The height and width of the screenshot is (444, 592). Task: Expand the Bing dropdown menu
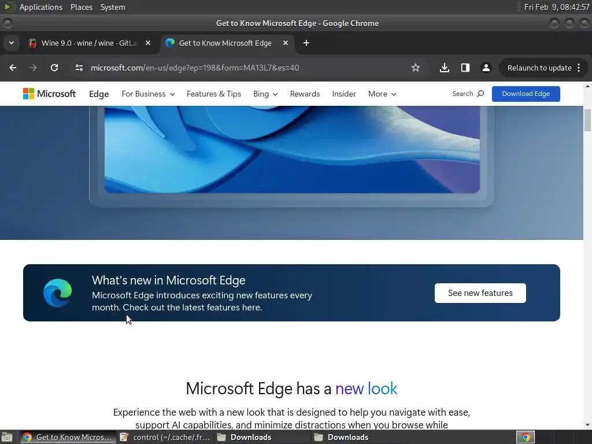point(265,94)
